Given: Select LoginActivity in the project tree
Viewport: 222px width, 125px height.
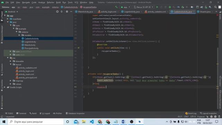Looking at the screenshot, I should tap(30, 42).
